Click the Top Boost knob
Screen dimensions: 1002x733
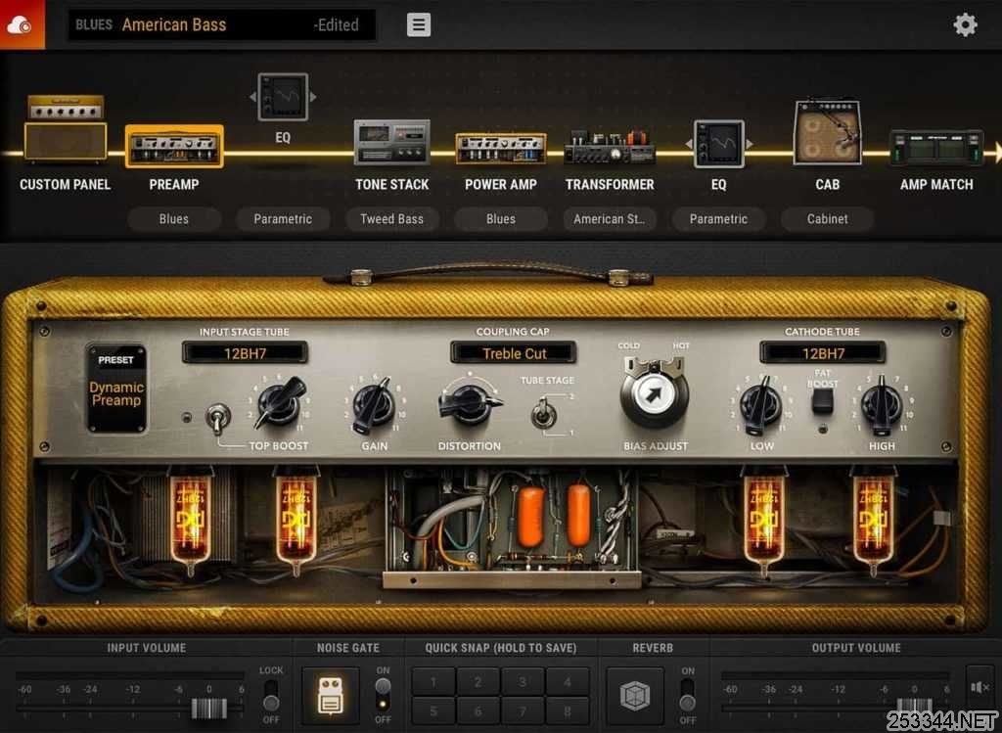click(279, 404)
